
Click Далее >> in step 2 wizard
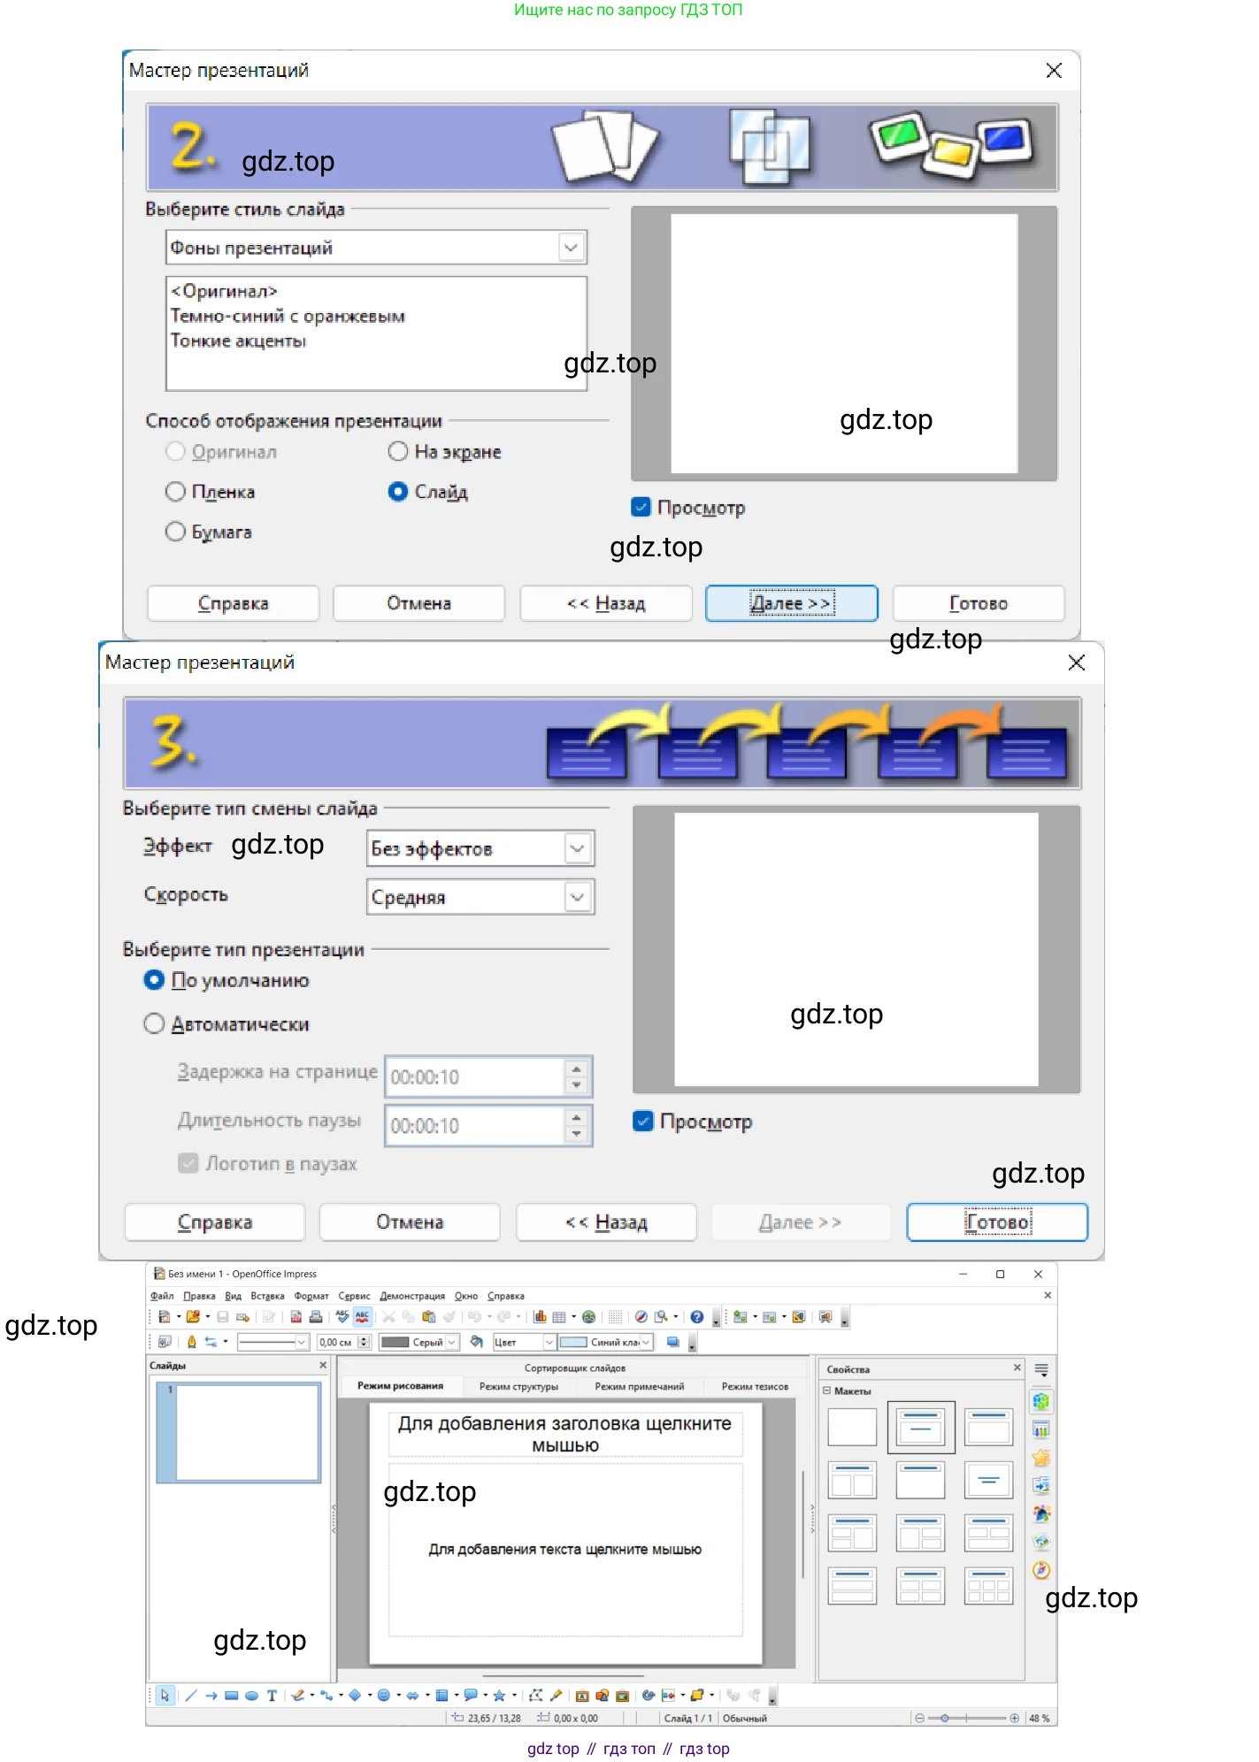coord(791,603)
